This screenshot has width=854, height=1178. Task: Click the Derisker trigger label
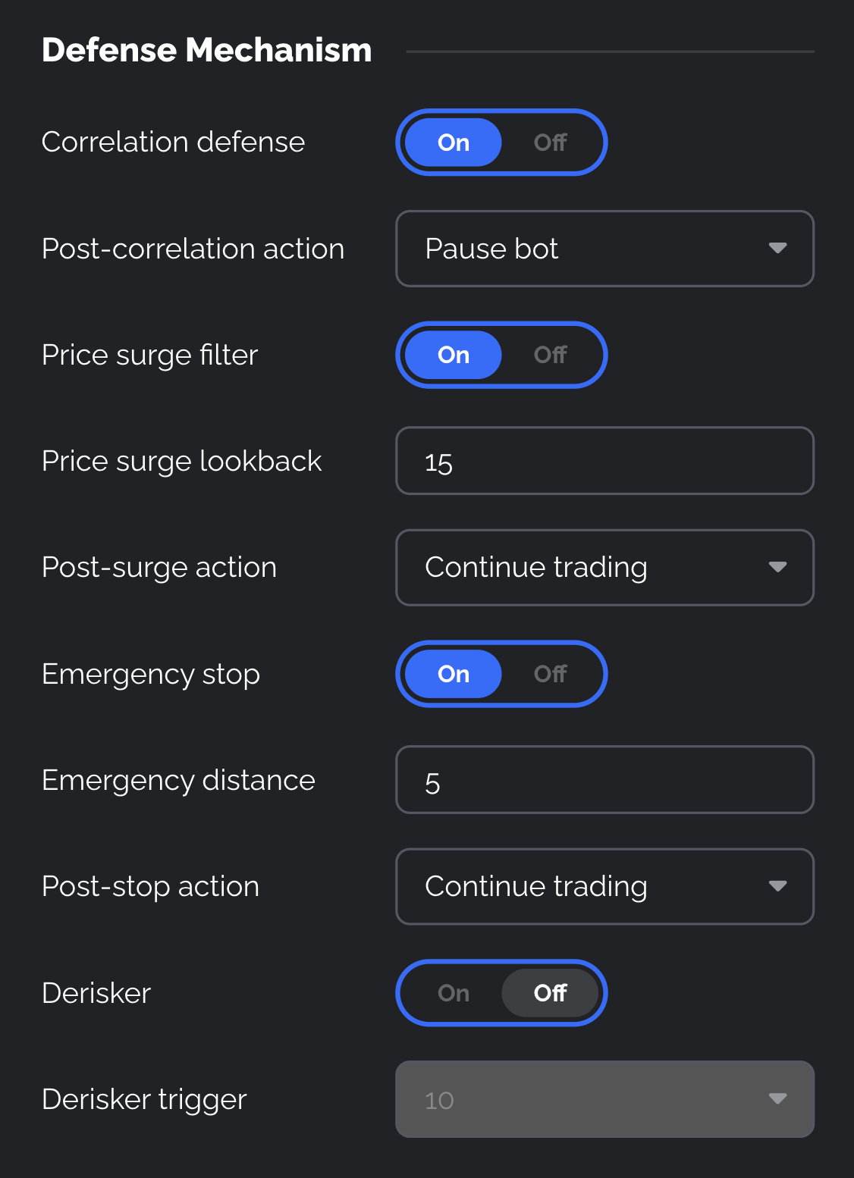coord(144,1099)
